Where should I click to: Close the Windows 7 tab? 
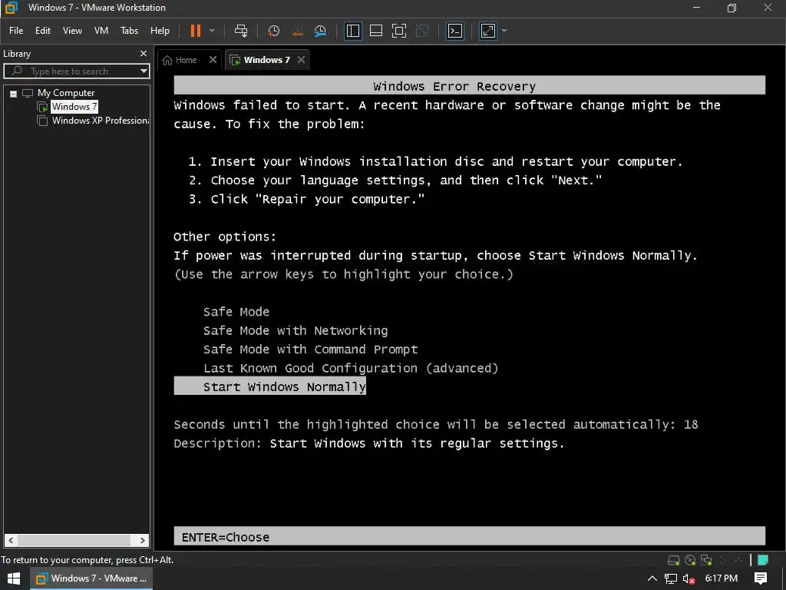click(x=301, y=60)
